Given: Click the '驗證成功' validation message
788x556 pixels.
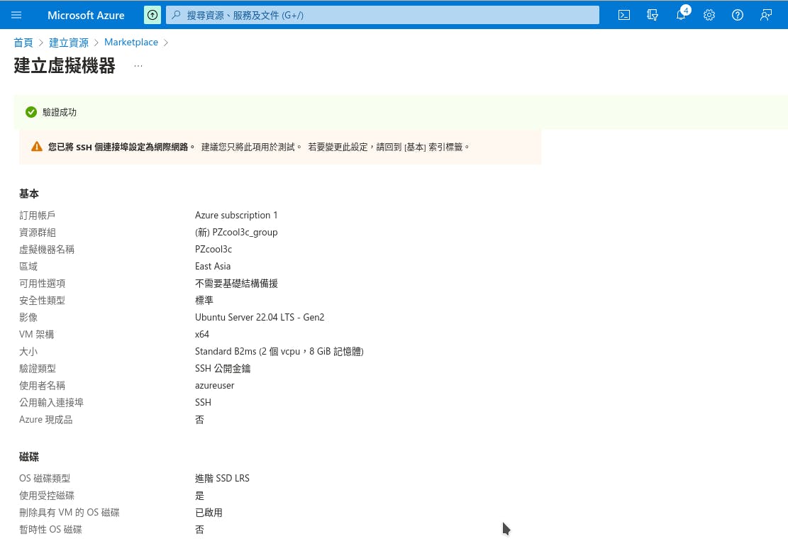Looking at the screenshot, I should tap(60, 112).
